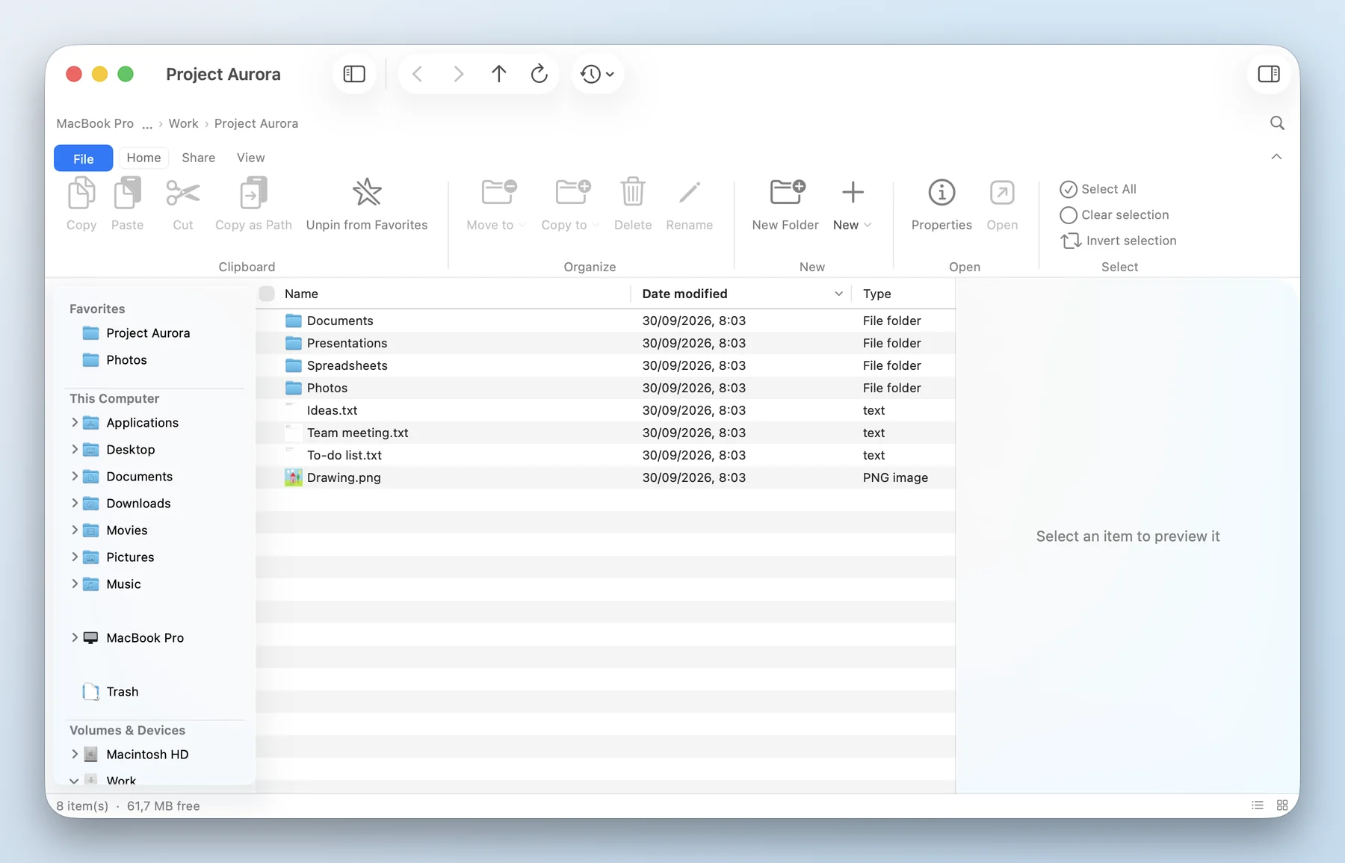Select the Presentations folder row
The image size is (1345, 863).
click(x=605, y=343)
